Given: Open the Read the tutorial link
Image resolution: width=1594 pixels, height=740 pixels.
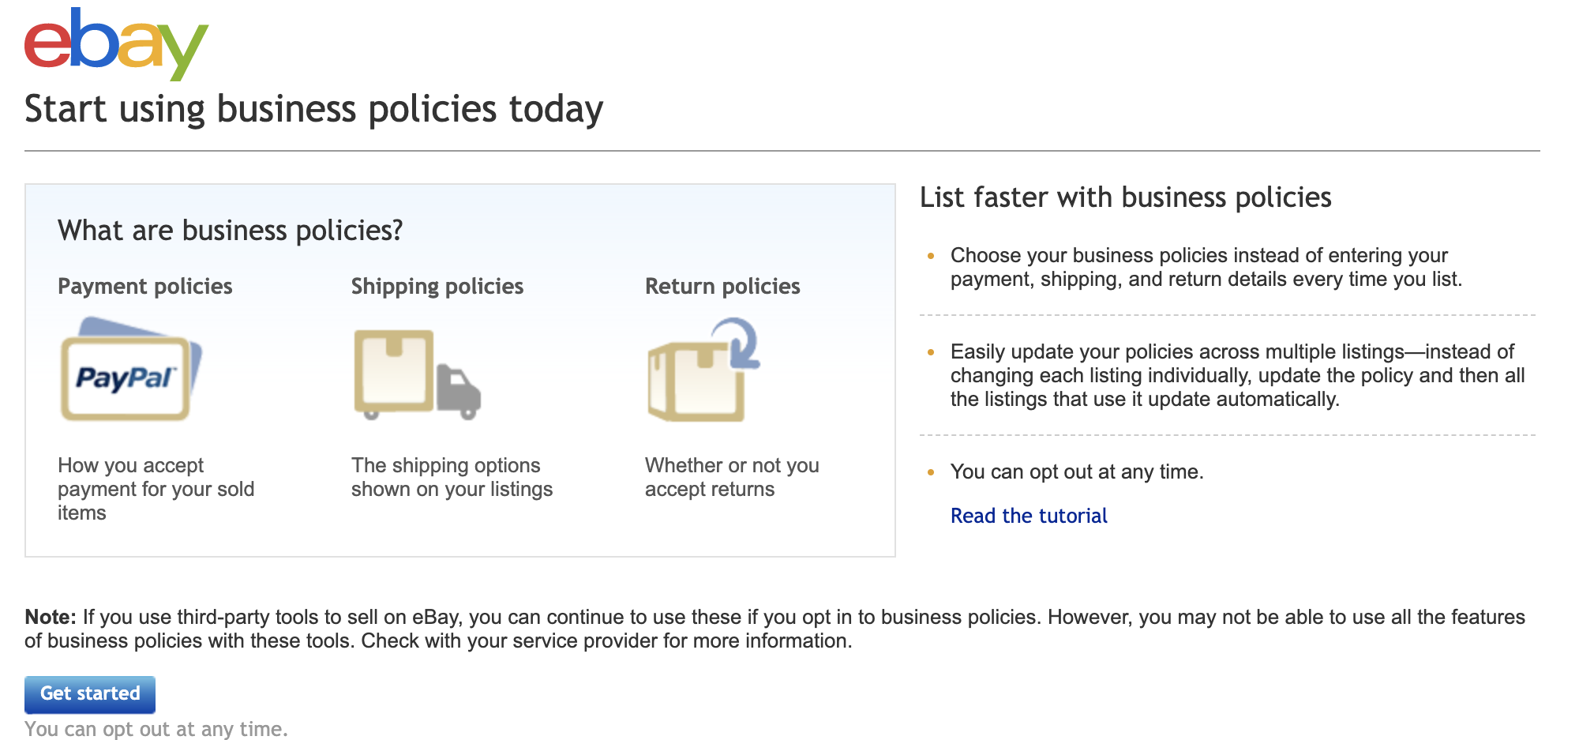Looking at the screenshot, I should (x=1029, y=516).
